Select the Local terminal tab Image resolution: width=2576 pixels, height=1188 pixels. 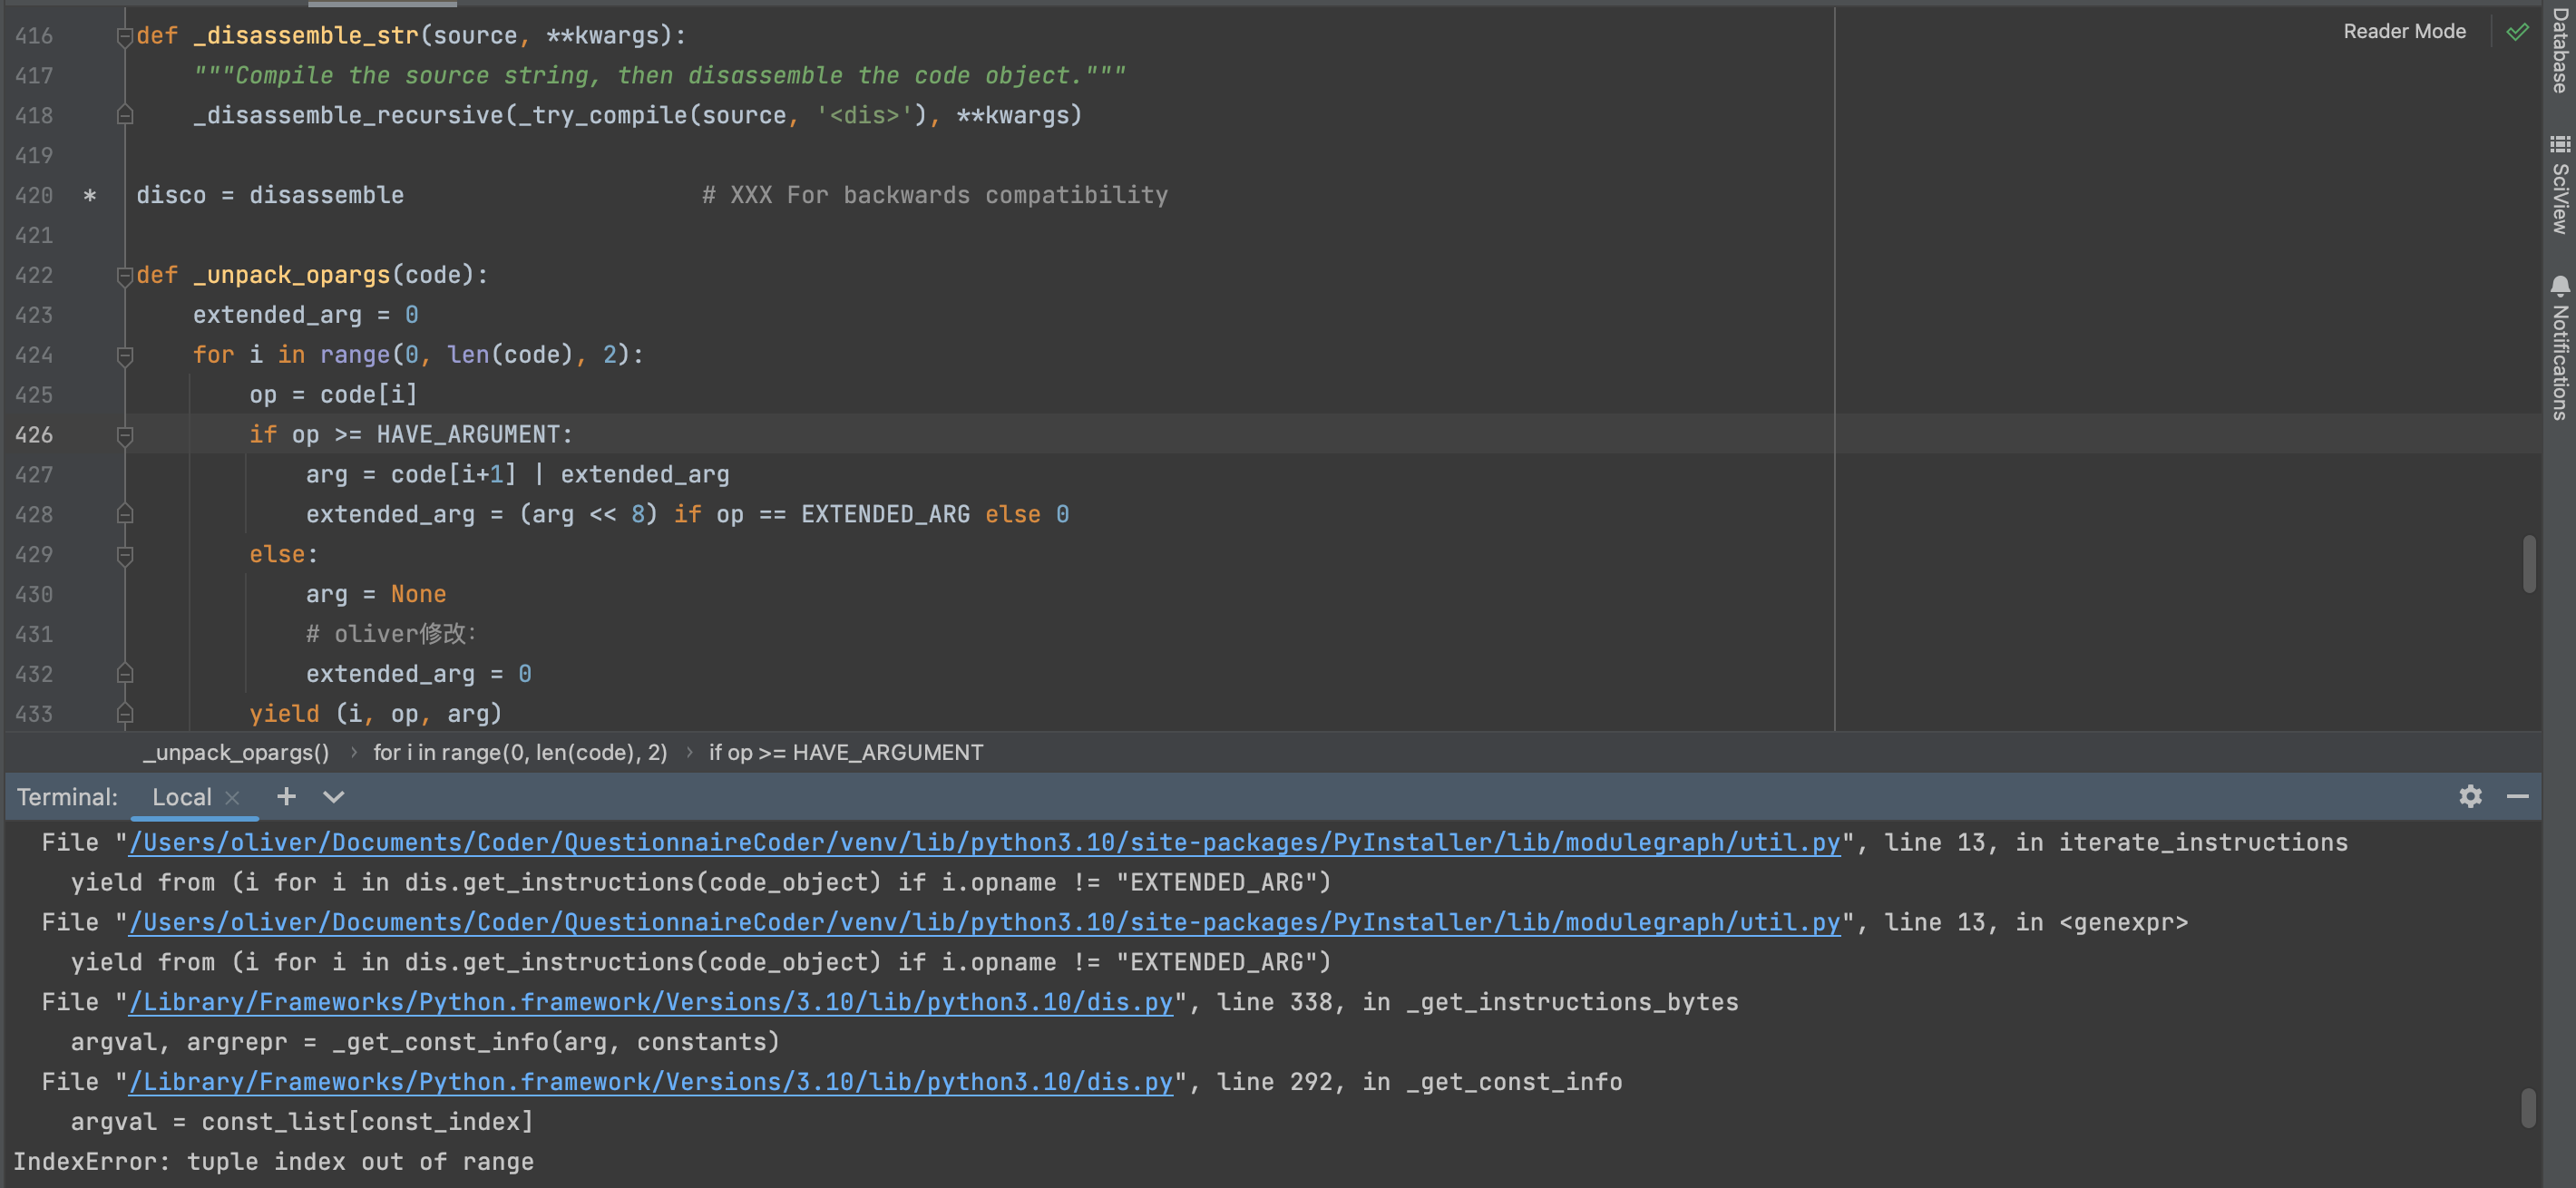coord(182,797)
